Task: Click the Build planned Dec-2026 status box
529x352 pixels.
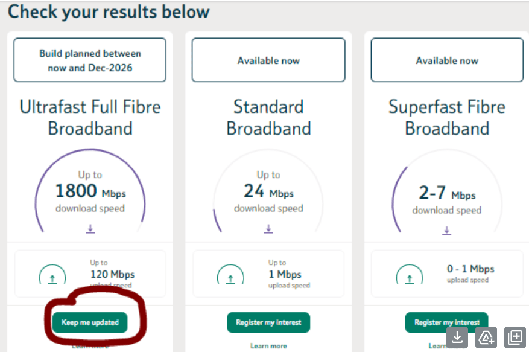Action: (90, 60)
